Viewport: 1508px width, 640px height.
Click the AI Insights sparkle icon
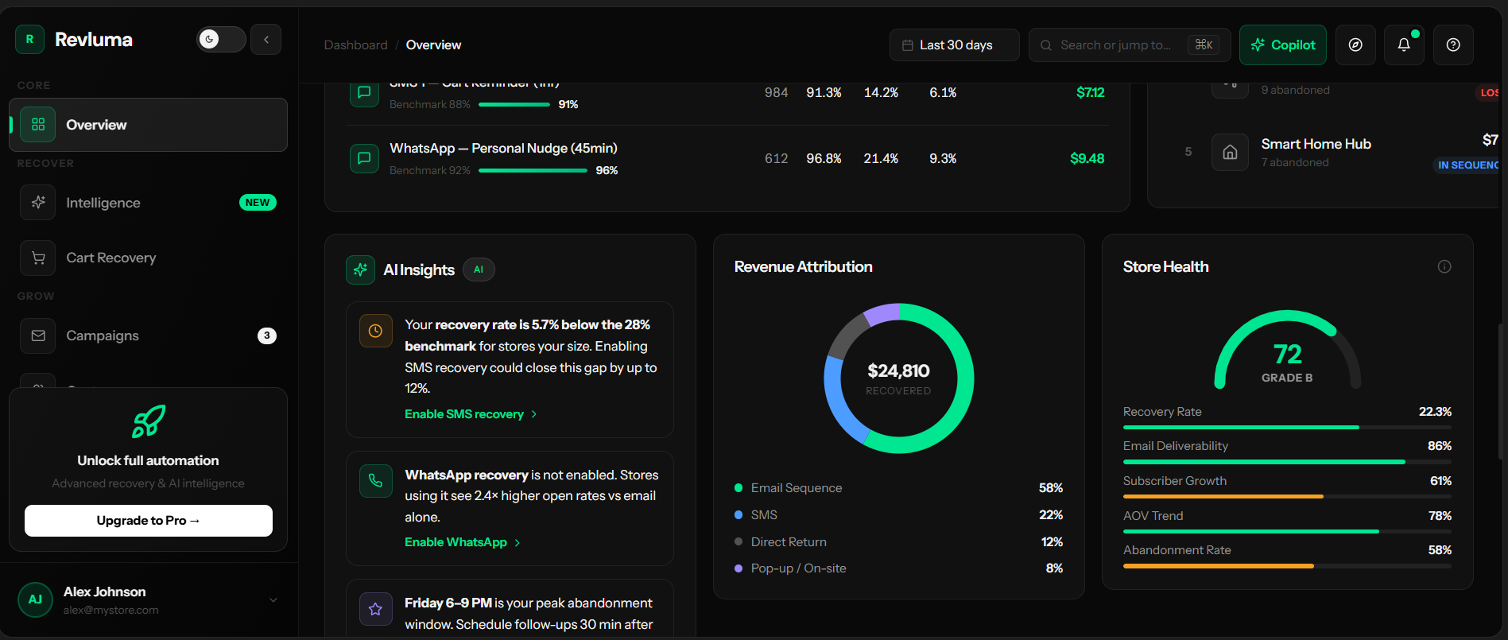360,270
